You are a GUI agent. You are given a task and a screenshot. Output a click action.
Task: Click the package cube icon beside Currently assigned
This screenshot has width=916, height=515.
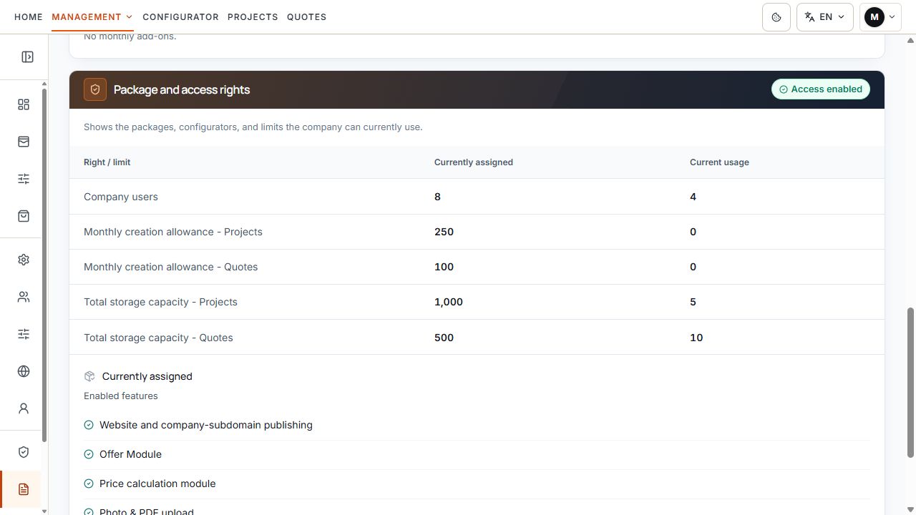89,376
